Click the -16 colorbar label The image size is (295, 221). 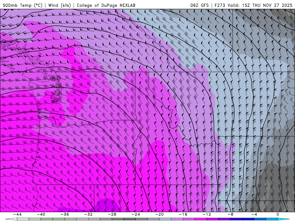click(x=183, y=214)
